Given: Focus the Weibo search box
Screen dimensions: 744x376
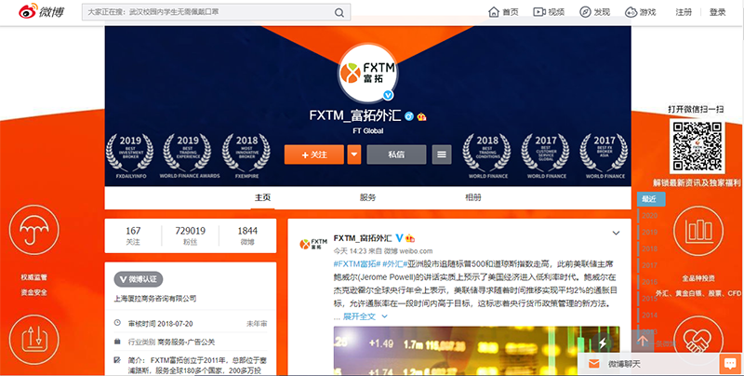Looking at the screenshot, I should [x=217, y=12].
